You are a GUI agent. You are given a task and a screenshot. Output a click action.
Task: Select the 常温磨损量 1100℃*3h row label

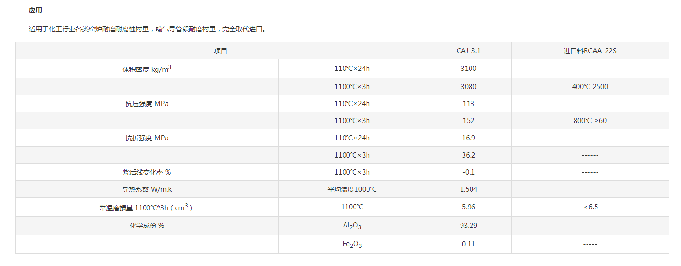click(147, 207)
